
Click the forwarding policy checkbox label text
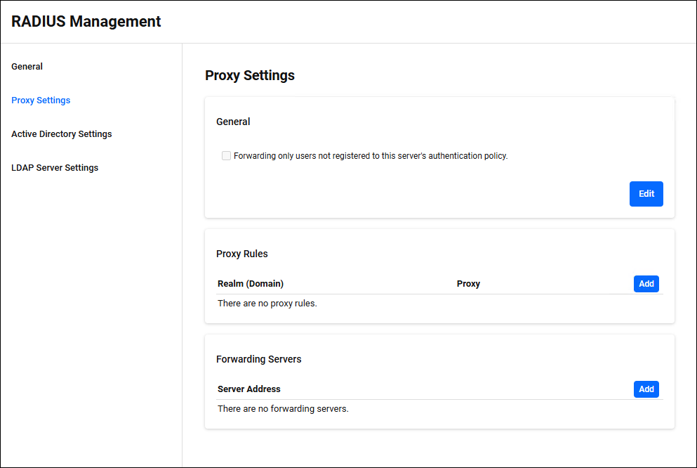371,156
